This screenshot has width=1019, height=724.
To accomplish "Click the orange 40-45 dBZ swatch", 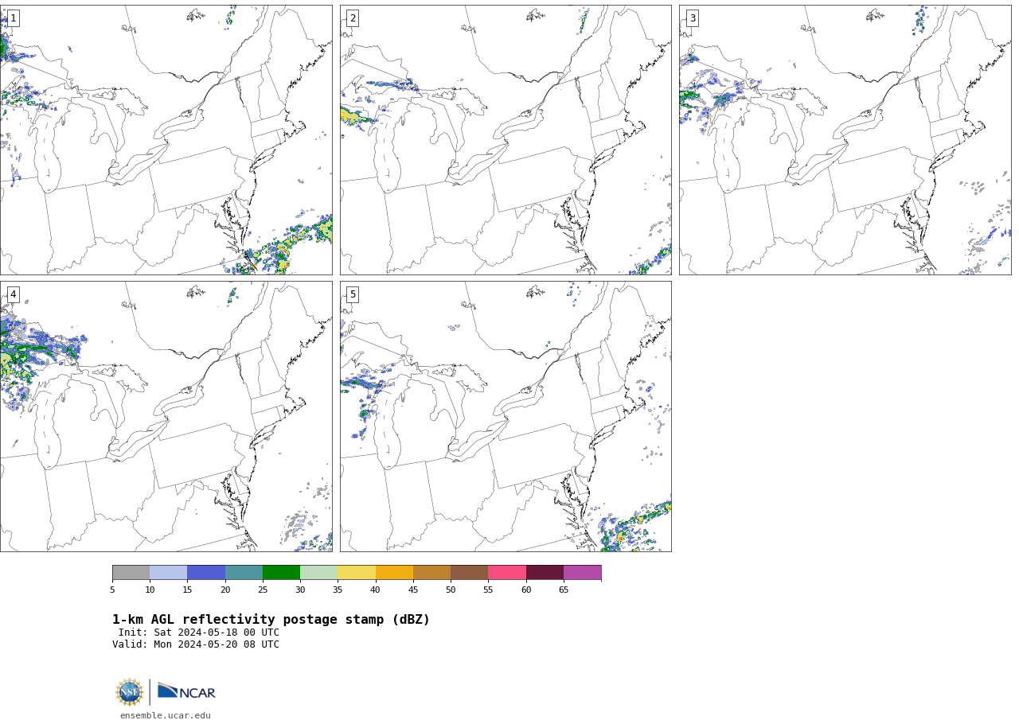I will coord(394,573).
